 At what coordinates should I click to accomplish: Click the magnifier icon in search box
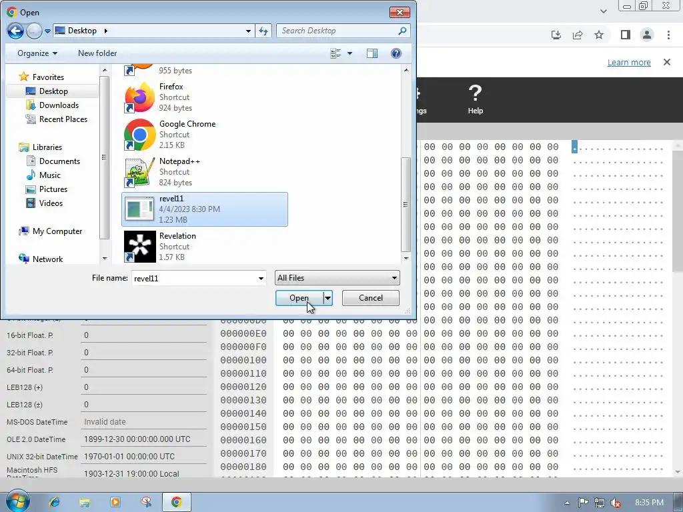[x=402, y=31]
